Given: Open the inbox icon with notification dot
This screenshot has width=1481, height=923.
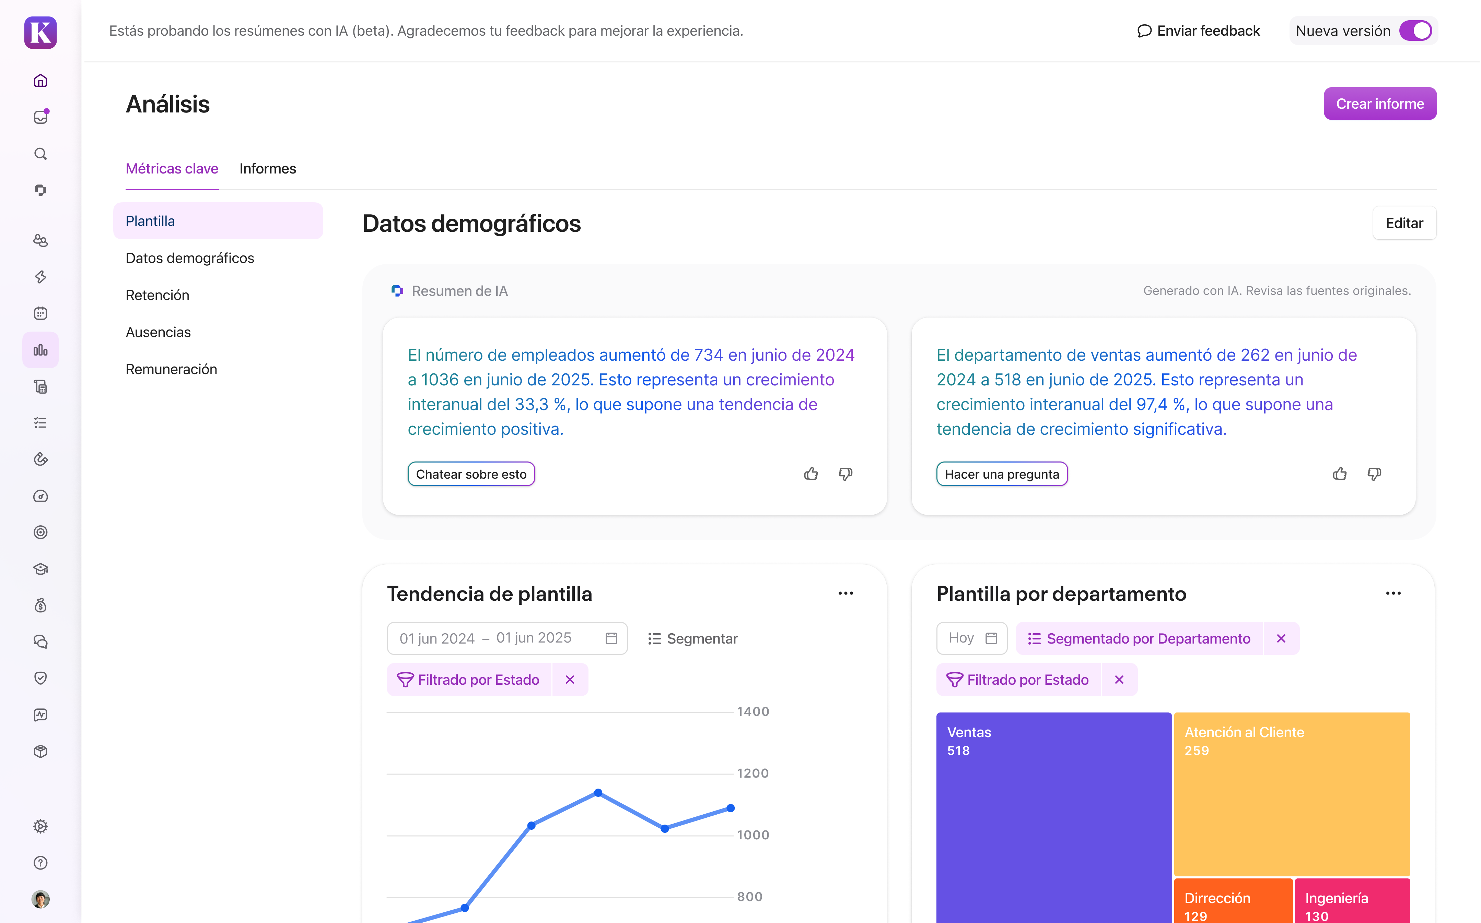Looking at the screenshot, I should pos(40,117).
